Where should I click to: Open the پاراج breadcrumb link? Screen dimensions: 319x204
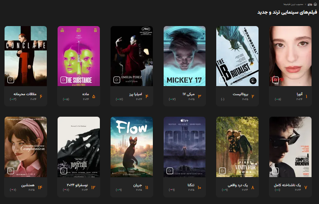[x=309, y=4]
